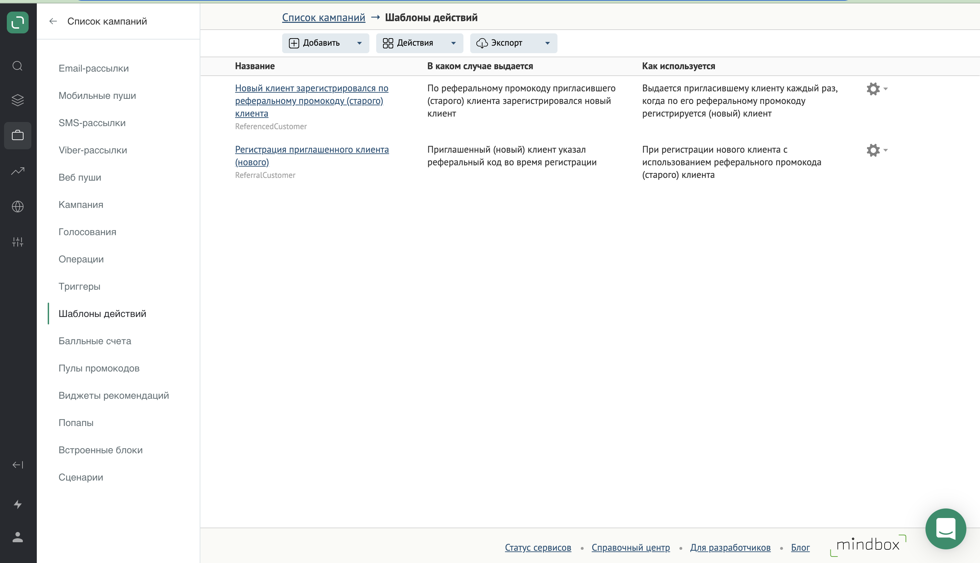The height and width of the screenshot is (563, 980).
Task: Open the Для разработчиков footer link
Action: (730, 548)
